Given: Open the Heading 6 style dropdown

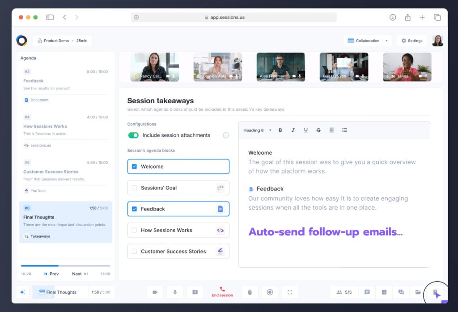Looking at the screenshot, I should 257,131.
